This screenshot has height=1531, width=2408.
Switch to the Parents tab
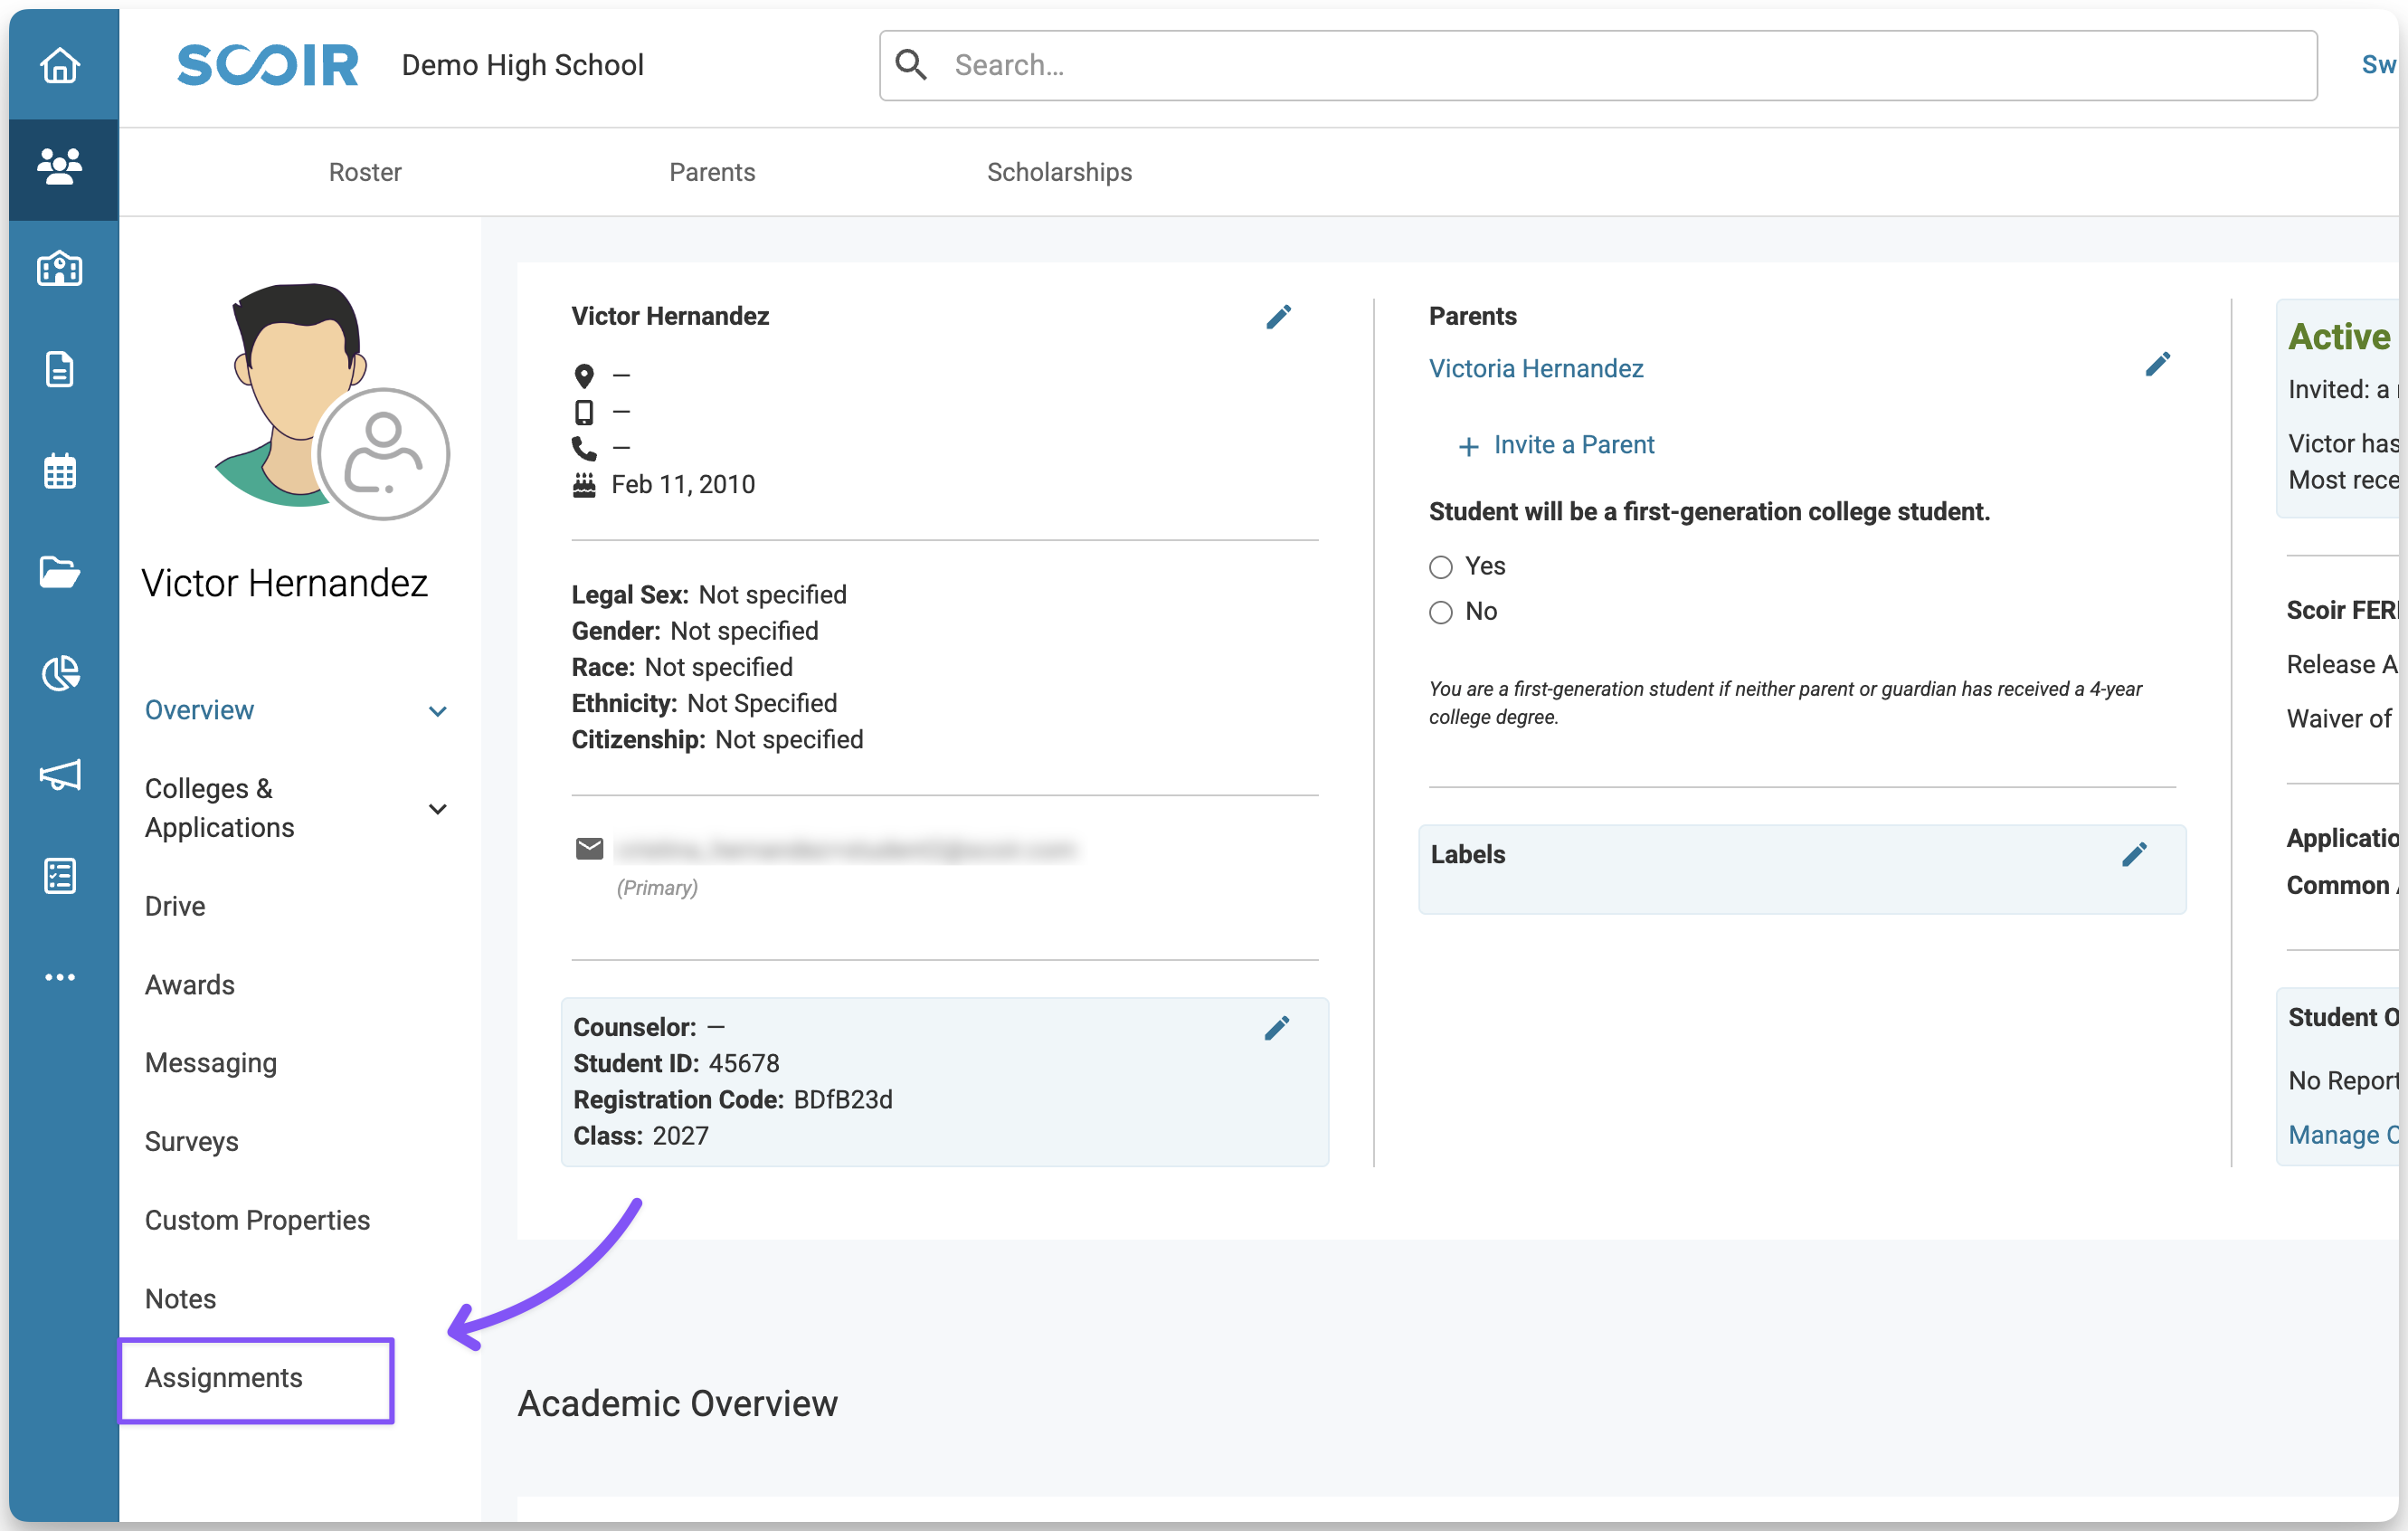712,172
